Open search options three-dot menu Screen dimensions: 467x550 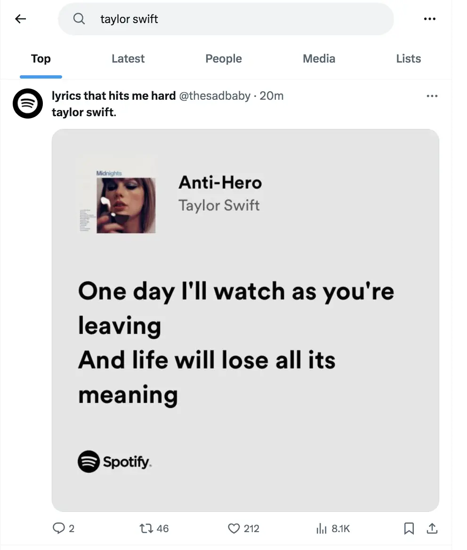tap(429, 19)
